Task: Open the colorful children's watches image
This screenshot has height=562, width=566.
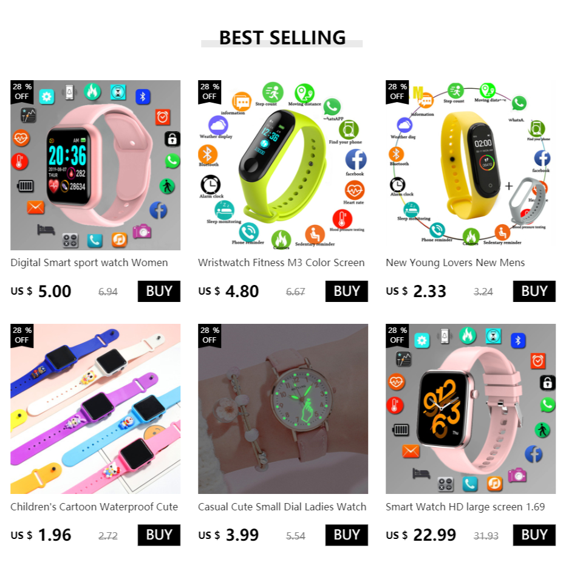Action: [x=95, y=409]
